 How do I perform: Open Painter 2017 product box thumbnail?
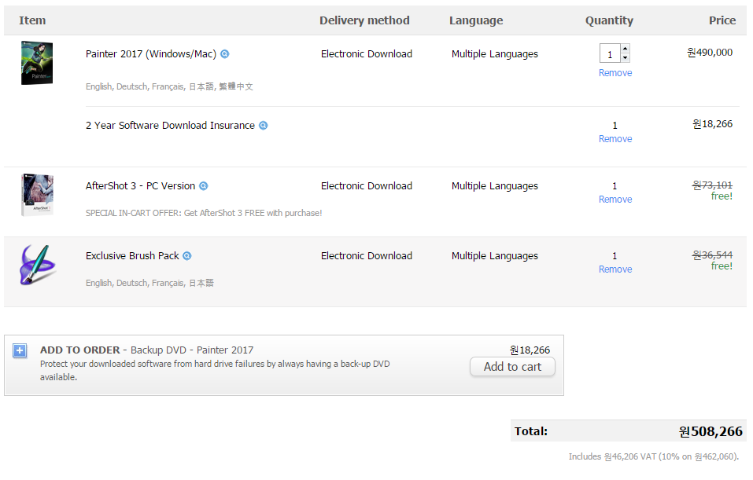(x=37, y=64)
